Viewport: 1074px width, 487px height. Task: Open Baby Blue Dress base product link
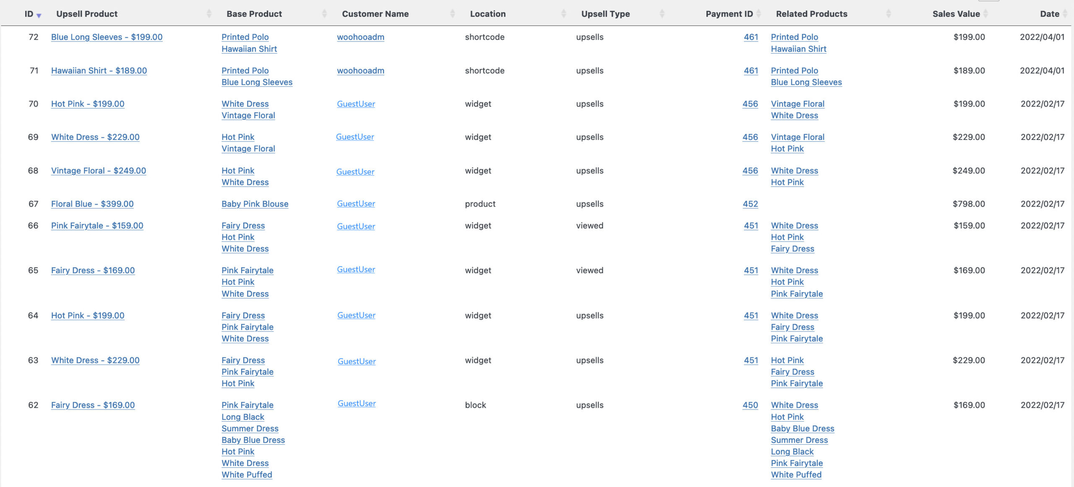tap(253, 440)
